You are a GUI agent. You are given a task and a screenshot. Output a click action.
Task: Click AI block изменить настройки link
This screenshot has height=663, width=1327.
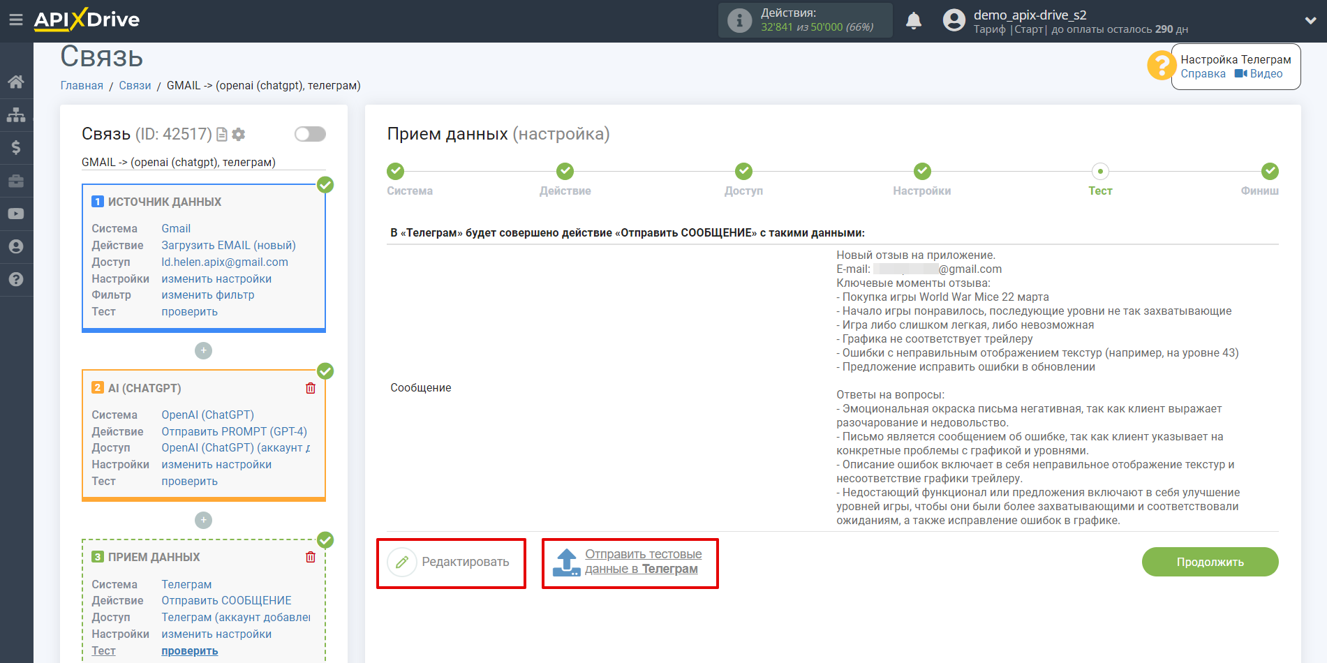pos(216,465)
